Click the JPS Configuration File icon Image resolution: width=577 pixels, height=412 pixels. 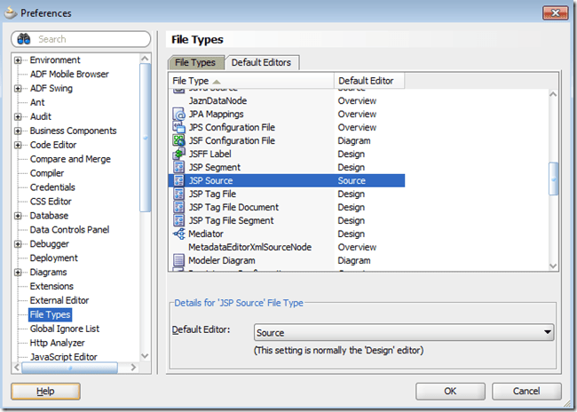click(178, 127)
